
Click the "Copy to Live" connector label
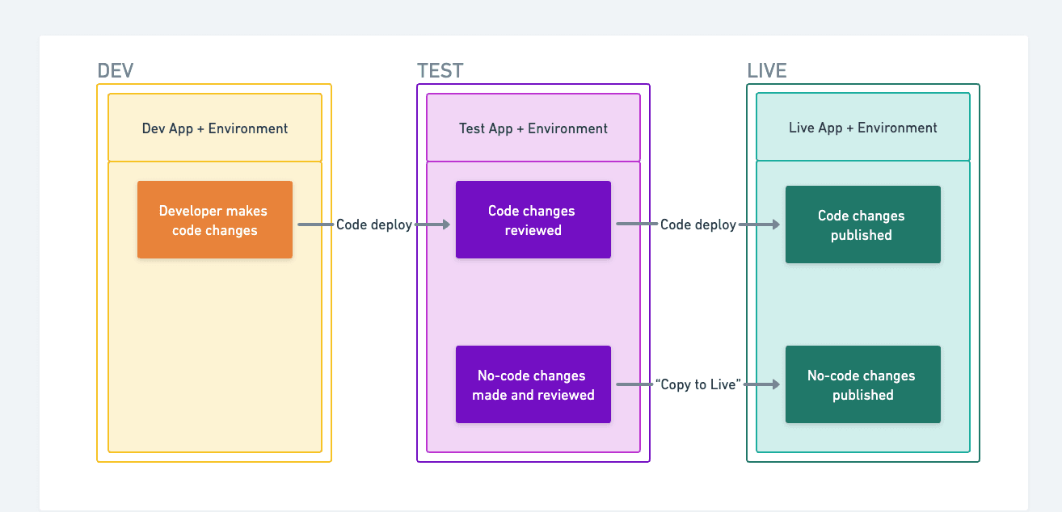tap(697, 384)
